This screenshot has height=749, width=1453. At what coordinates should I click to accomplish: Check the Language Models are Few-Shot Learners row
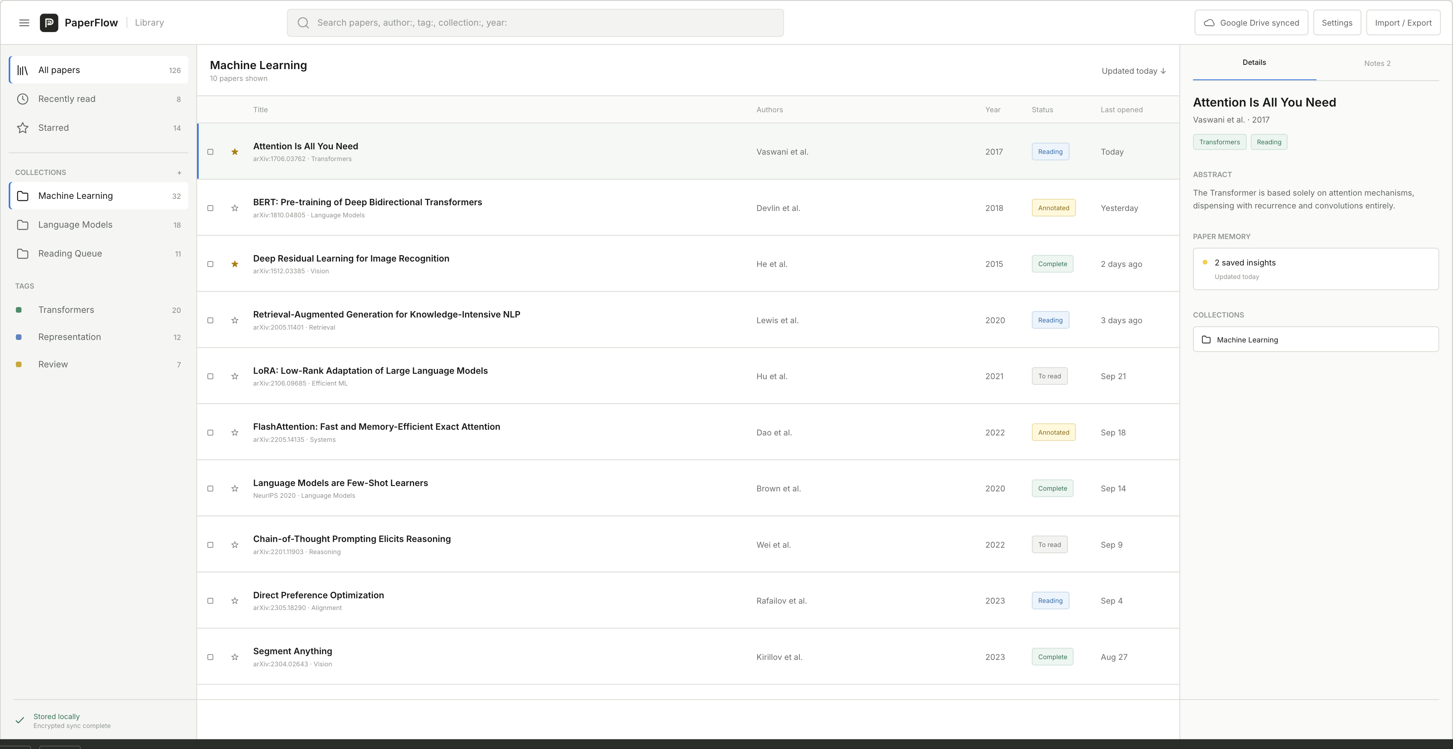[x=210, y=489]
